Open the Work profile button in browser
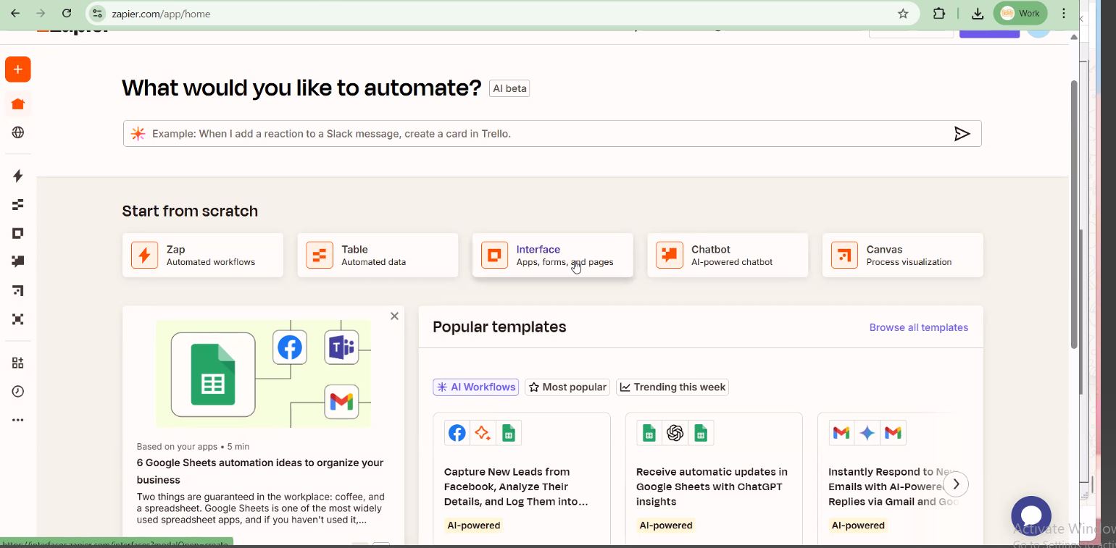The image size is (1116, 548). [x=1020, y=13]
